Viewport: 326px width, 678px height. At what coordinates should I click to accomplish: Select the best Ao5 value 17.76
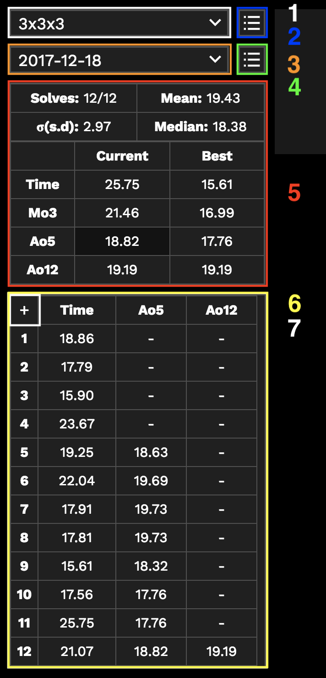coord(217,241)
